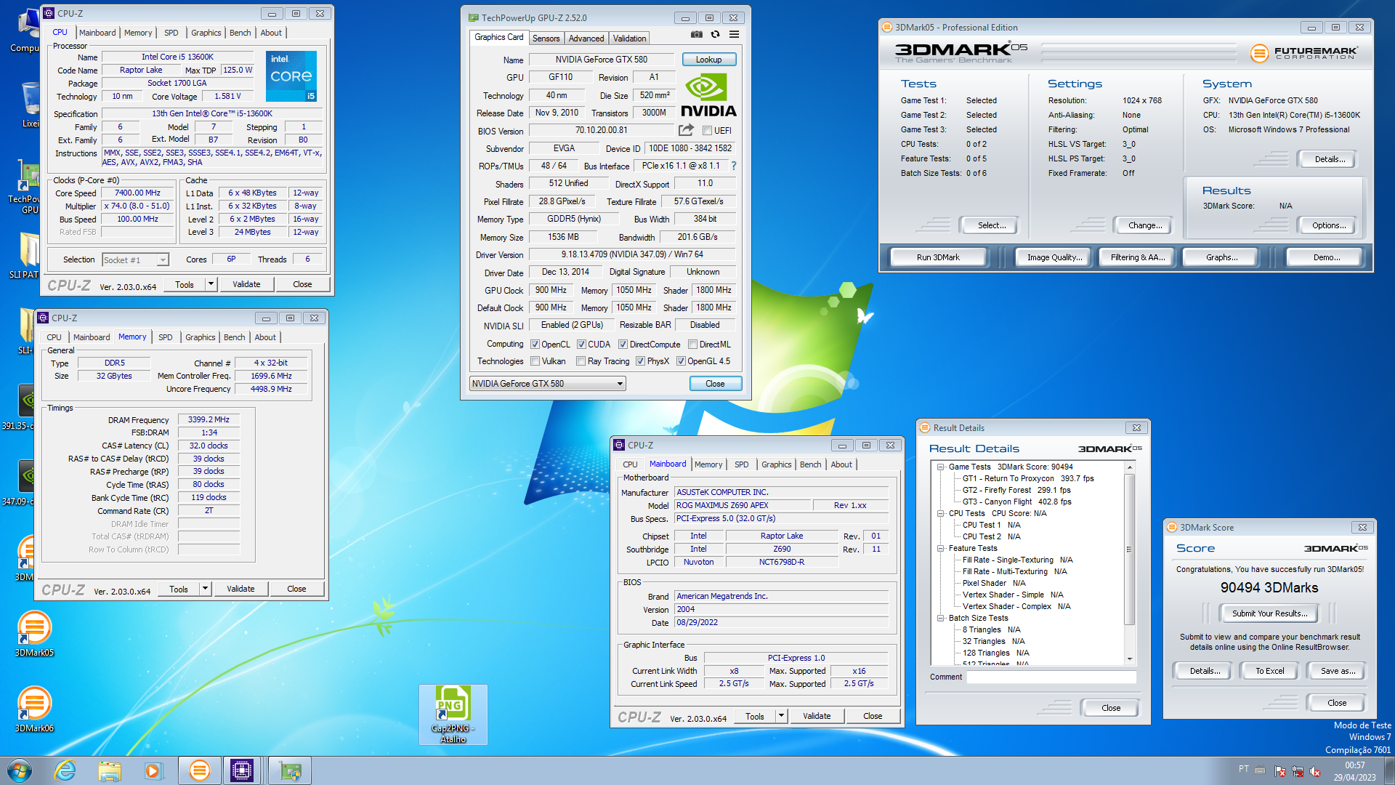
Task: Open Tools dropdown arrow in CPU tab window
Action: (x=211, y=284)
